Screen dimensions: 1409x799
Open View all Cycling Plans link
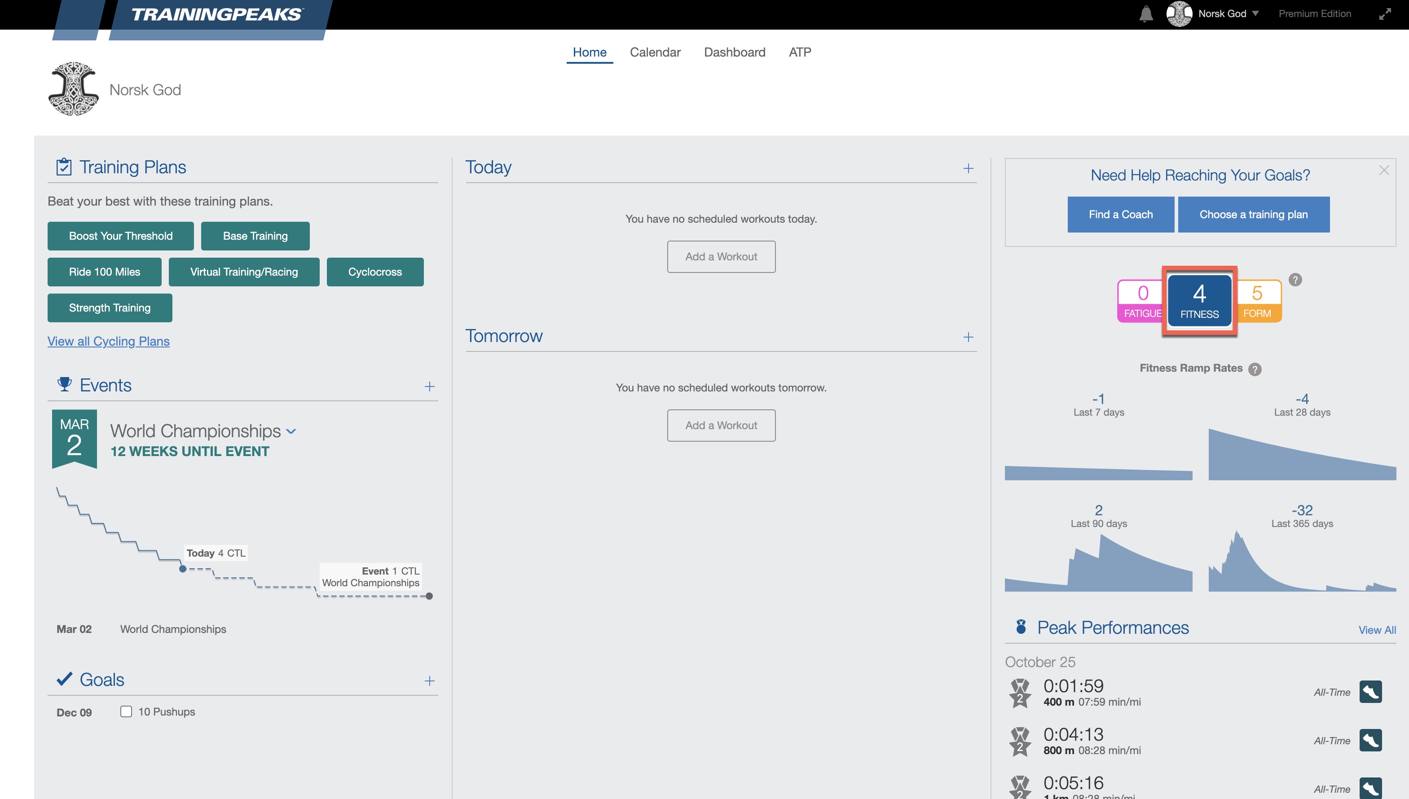point(108,341)
